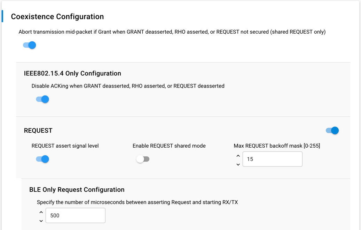The width and height of the screenshot is (361, 230).
Task: Click the REQUEST section title
Action: pyautogui.click(x=38, y=131)
